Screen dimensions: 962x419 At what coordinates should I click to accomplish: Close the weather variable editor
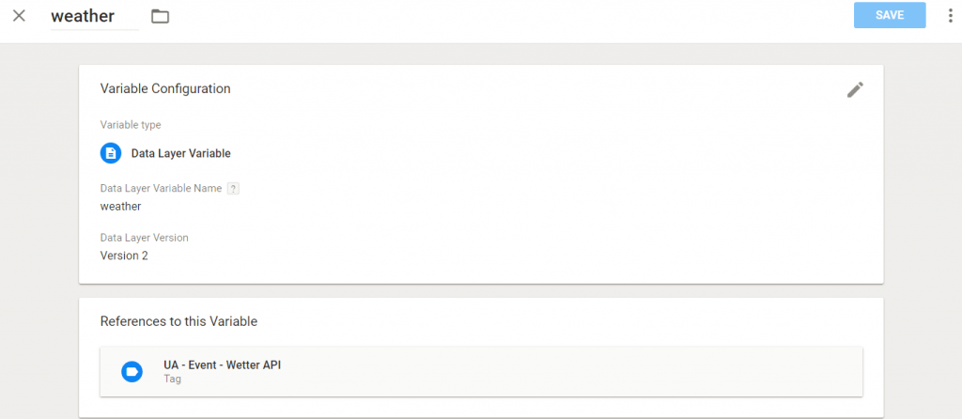pyautogui.click(x=19, y=16)
